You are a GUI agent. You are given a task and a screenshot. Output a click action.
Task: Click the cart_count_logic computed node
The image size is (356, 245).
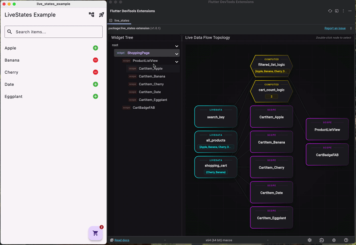click(271, 91)
